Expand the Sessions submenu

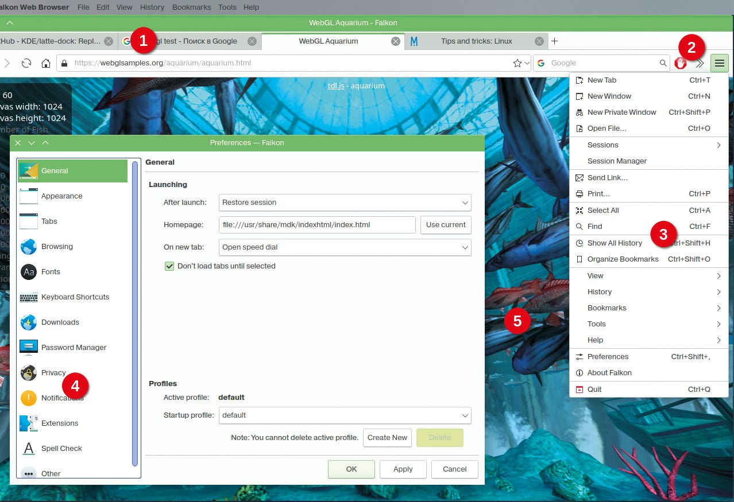tap(648, 145)
